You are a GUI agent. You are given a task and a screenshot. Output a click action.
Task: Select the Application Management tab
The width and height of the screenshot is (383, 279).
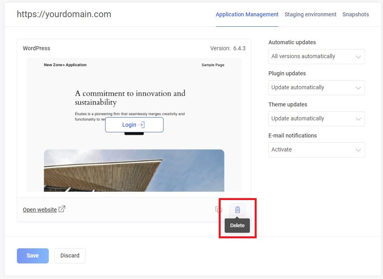(x=247, y=14)
